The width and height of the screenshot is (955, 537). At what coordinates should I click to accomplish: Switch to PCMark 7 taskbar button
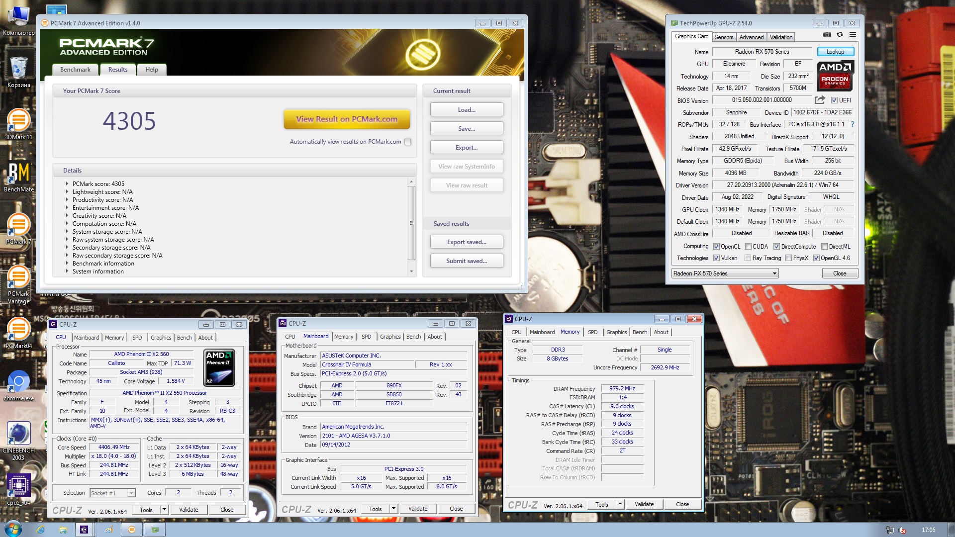click(132, 530)
